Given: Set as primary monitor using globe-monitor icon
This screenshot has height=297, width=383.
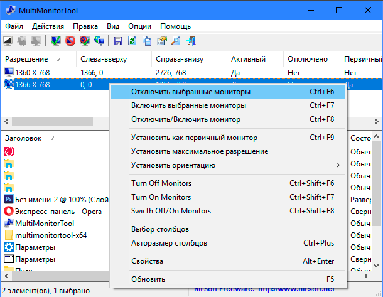Looking at the screenshot, I should [99, 41].
